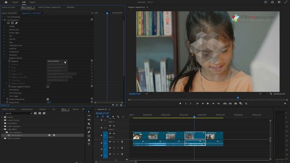Open Timeline display settings wrench
The width and height of the screenshot is (290, 163).
pyautogui.click(x=118, y=117)
